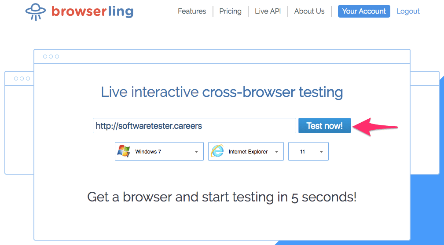Click the Internet Explorer logo icon

[217, 151]
